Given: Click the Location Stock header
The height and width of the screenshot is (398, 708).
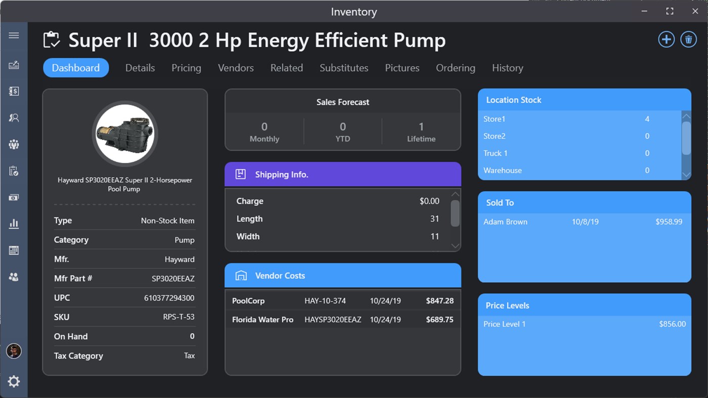Looking at the screenshot, I should tap(585, 100).
